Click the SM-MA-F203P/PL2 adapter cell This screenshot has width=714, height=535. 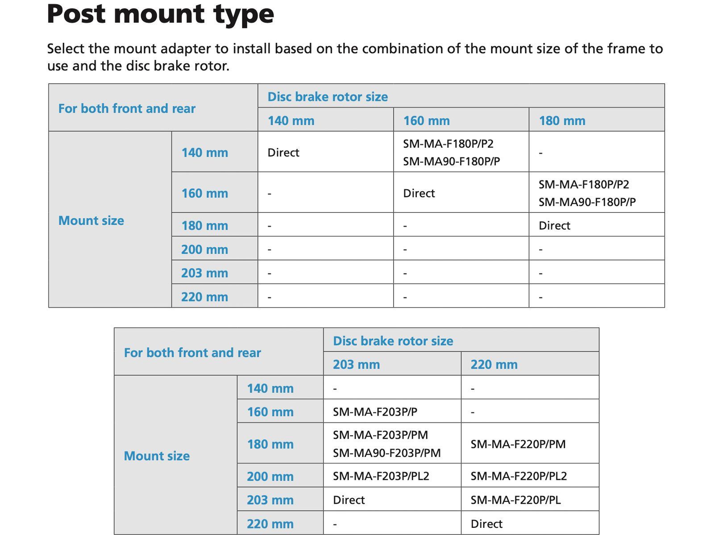coord(381,476)
